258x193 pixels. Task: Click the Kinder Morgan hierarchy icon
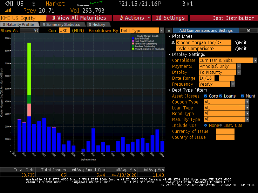(173, 43)
